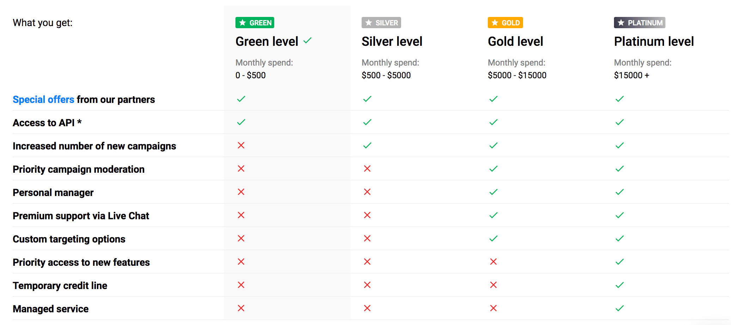
Task: Click the Silver level heading
Action: click(x=392, y=42)
